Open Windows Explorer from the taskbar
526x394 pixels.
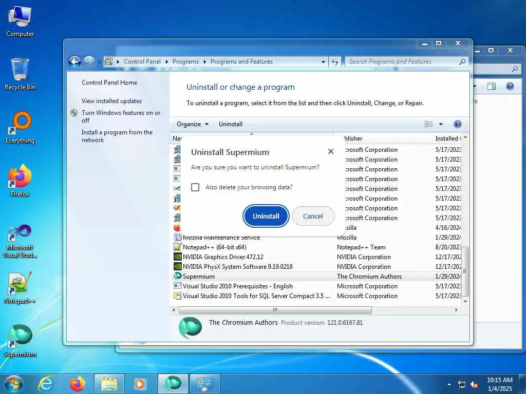click(x=109, y=384)
